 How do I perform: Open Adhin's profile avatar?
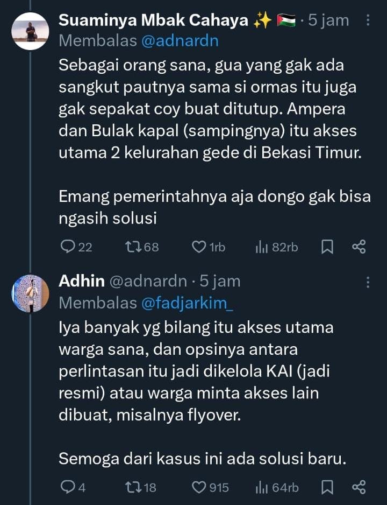coord(30,293)
